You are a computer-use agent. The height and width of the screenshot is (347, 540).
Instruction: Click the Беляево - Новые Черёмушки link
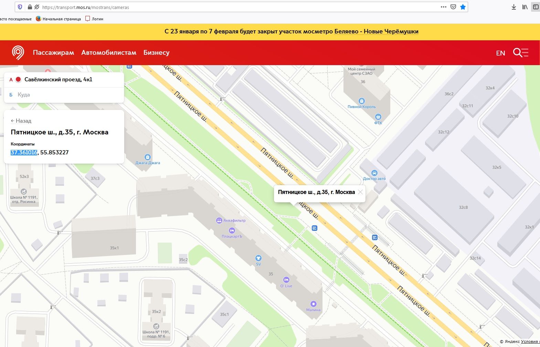pyautogui.click(x=376, y=31)
